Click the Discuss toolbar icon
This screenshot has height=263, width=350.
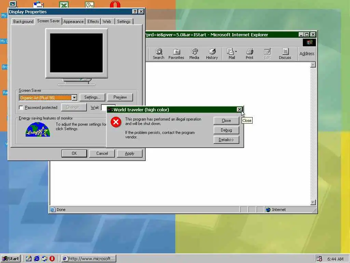click(x=285, y=54)
